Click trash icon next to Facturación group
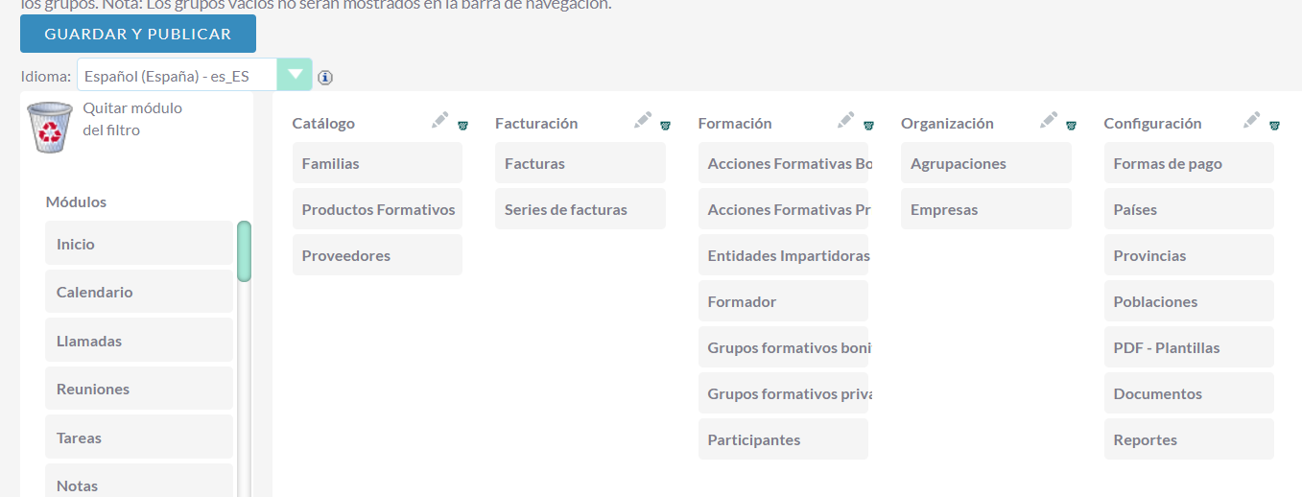Viewport: 1302px width, 497px height. (x=666, y=125)
